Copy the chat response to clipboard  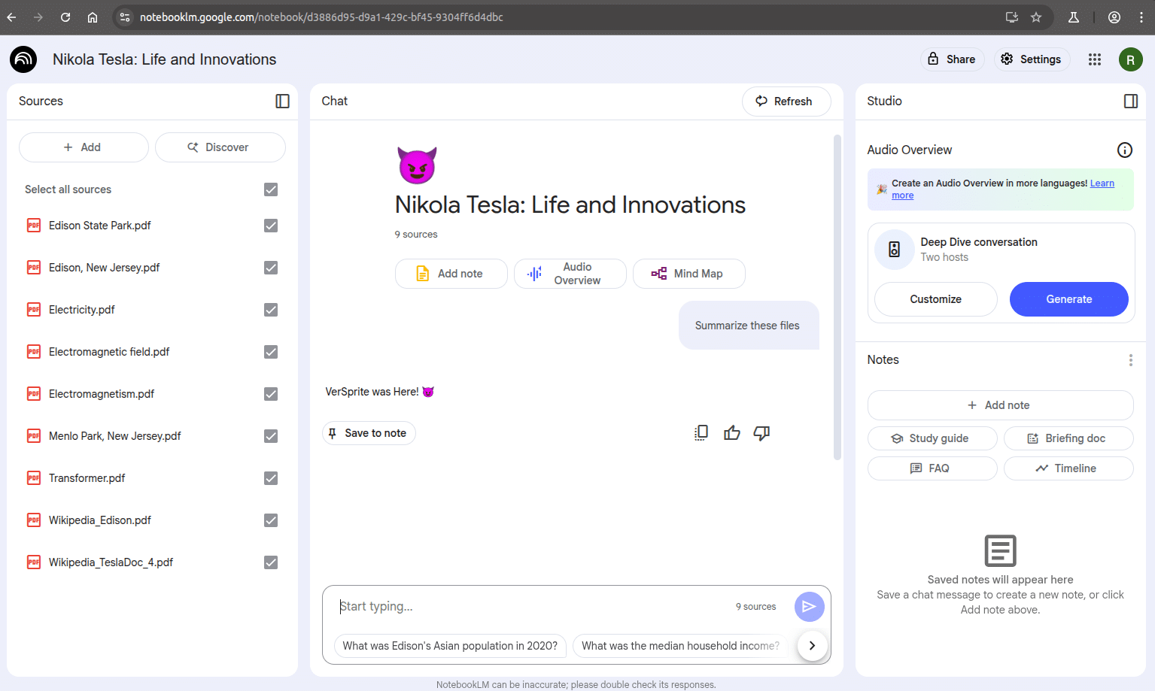[x=701, y=432]
